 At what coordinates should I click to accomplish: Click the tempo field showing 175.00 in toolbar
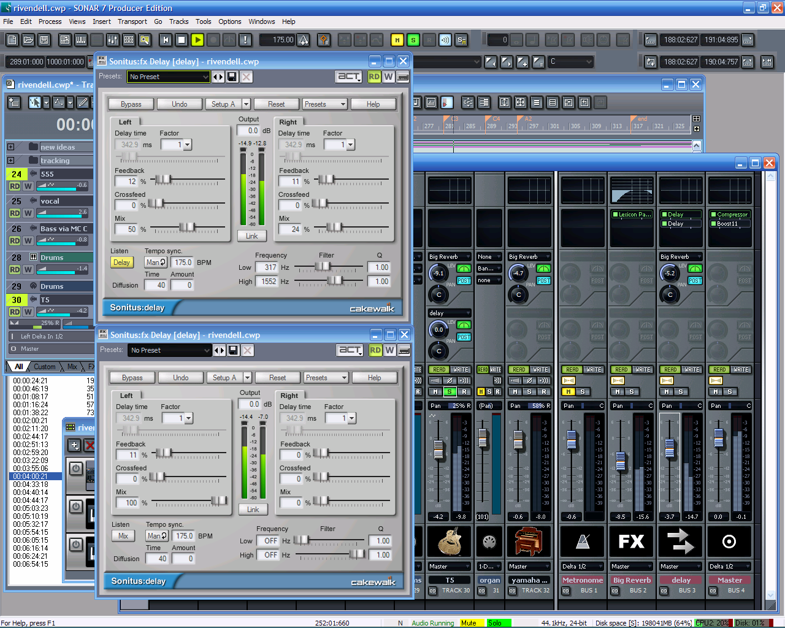(x=277, y=40)
